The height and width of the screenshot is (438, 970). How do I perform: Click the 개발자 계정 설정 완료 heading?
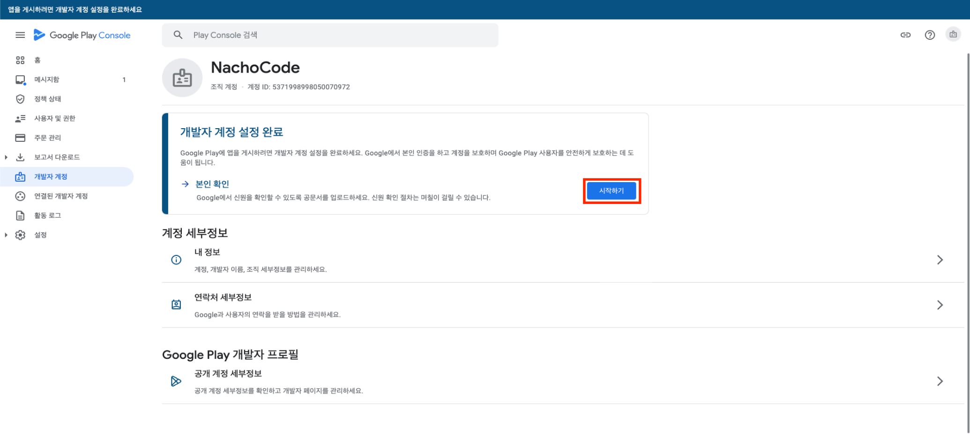tap(232, 132)
